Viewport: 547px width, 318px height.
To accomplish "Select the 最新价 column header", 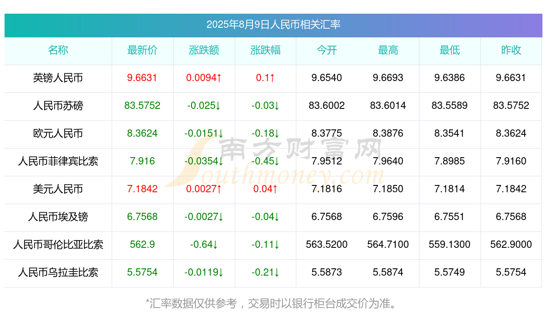I will pyautogui.click(x=142, y=50).
